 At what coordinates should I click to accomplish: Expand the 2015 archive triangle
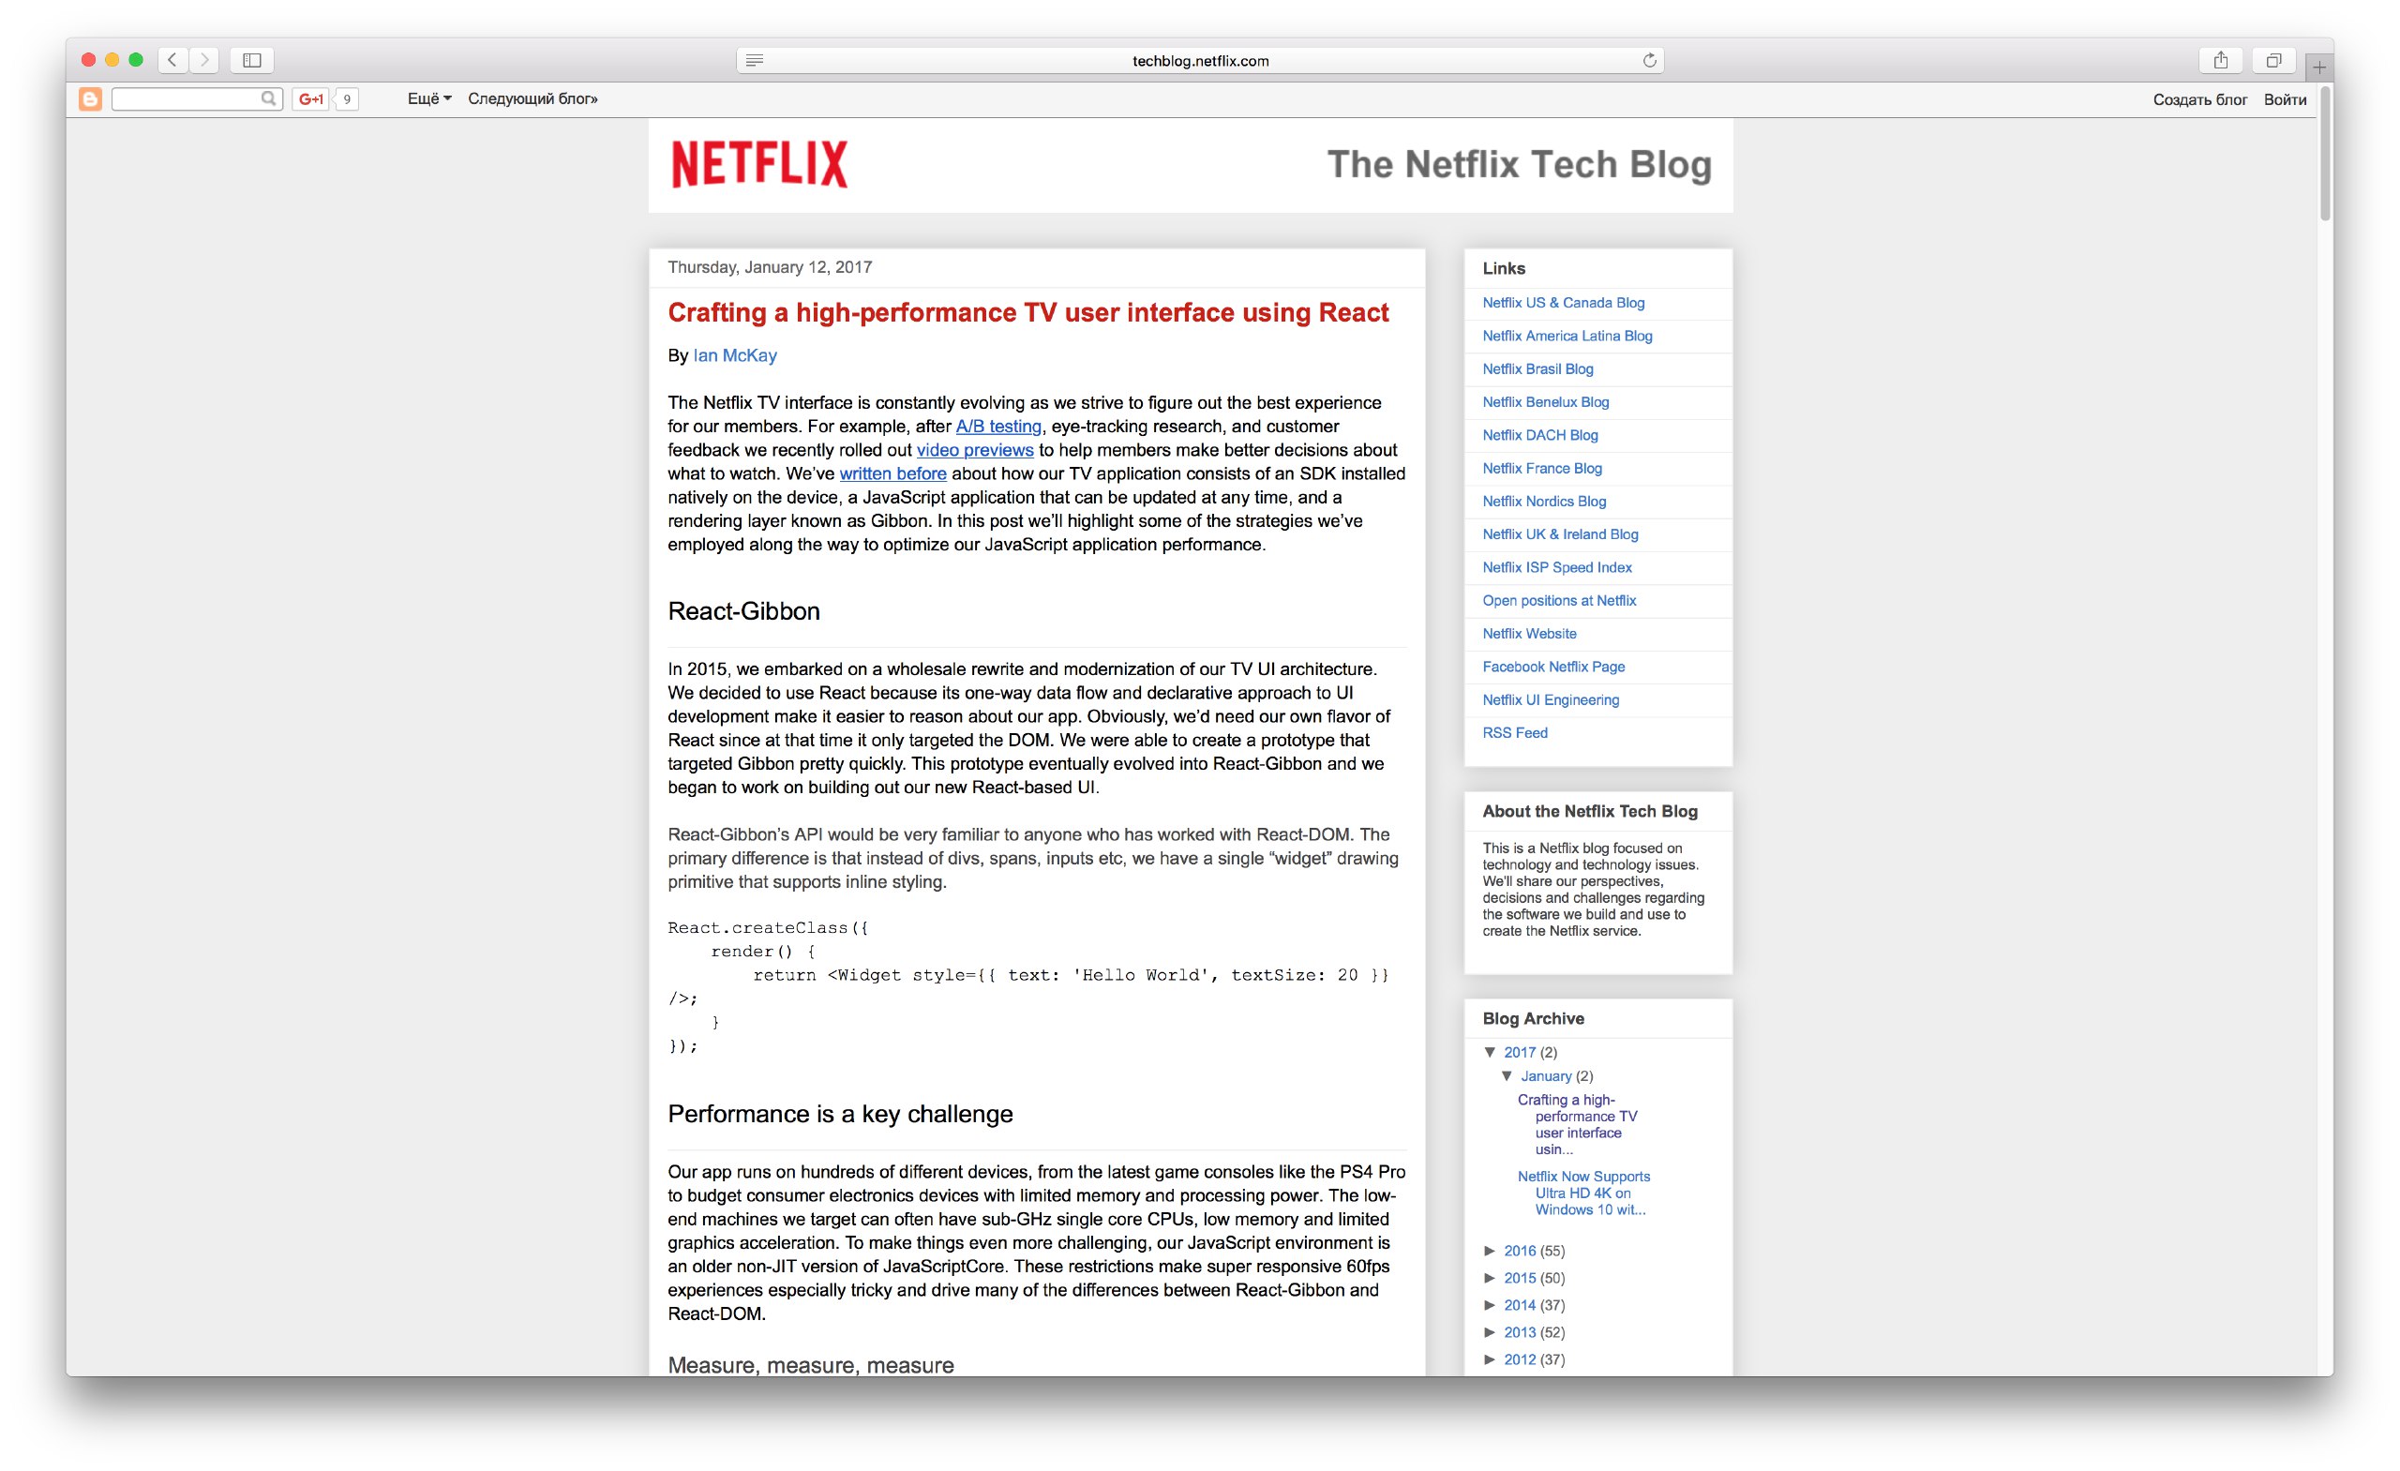click(x=1491, y=1278)
